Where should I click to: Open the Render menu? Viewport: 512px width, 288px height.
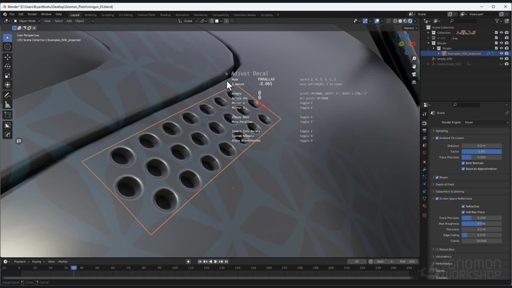tap(32, 14)
